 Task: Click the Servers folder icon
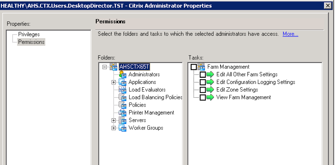pyautogui.click(x=122, y=120)
